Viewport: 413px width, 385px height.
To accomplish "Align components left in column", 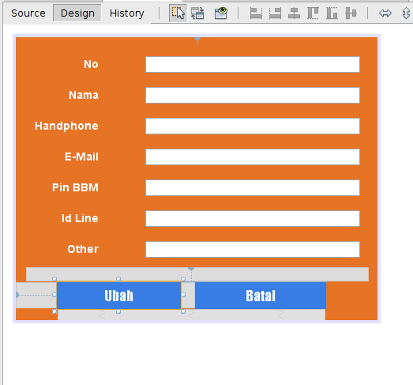I will [x=256, y=13].
